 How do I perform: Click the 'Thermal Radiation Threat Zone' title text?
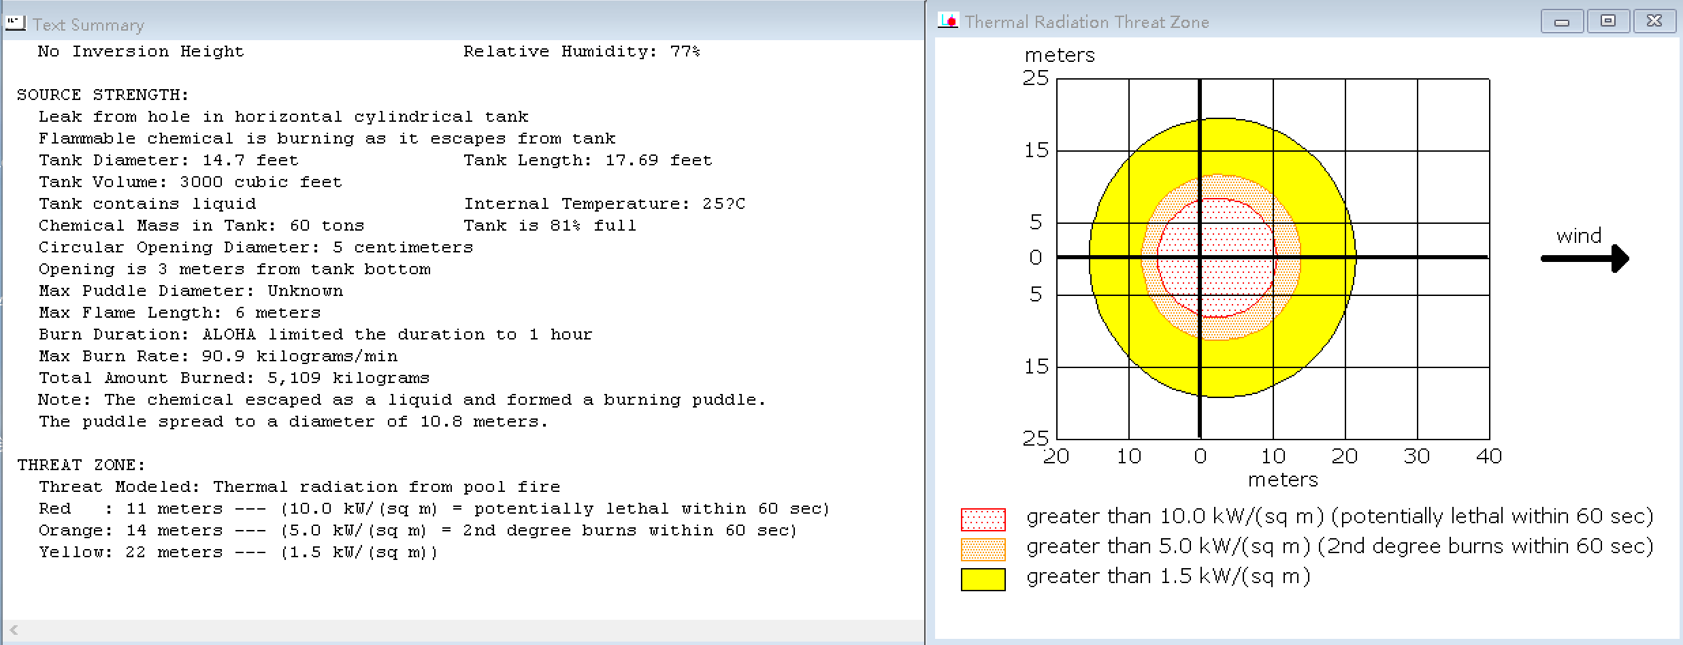pyautogui.click(x=1087, y=22)
